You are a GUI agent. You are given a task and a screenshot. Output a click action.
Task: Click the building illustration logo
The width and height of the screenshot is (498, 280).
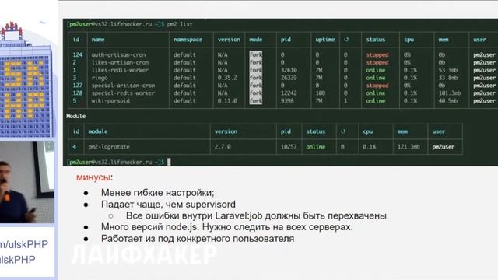point(26,79)
